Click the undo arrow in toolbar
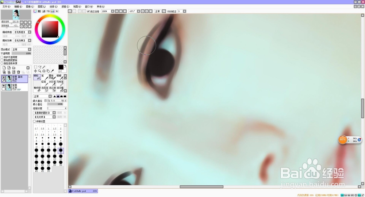This screenshot has width=365, height=197. (x=70, y=11)
